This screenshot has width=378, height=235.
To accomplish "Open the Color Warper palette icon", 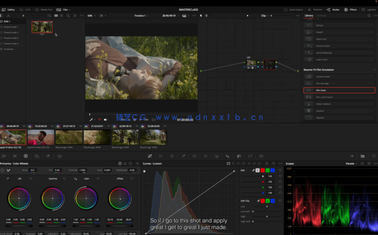I will pos(172,156).
